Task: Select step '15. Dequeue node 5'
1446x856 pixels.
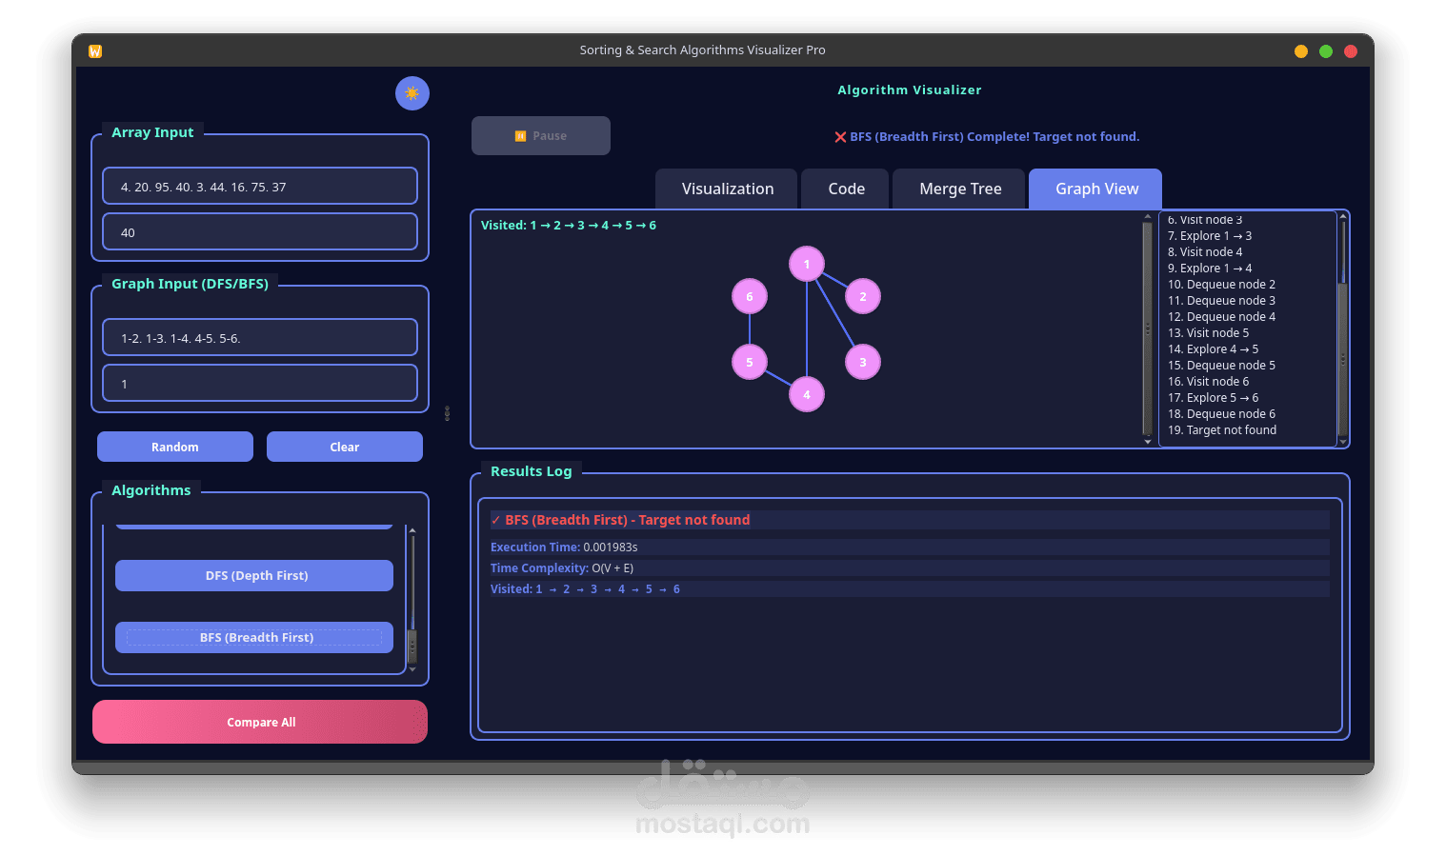Action: click(1221, 366)
